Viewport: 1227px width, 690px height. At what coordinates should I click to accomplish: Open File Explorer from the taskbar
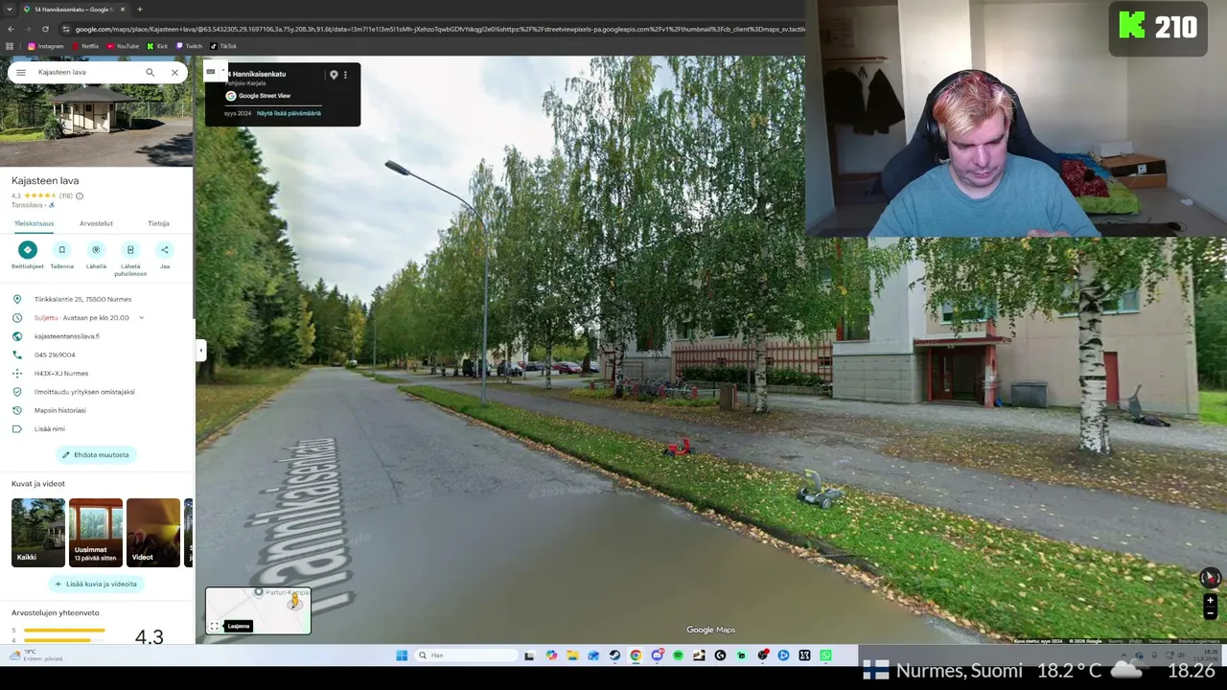pos(572,655)
